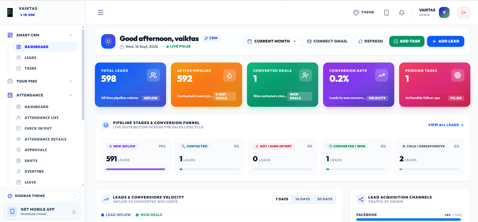Click the Converted Deals user-check icon
This screenshot has height=222, width=478.
305,75
